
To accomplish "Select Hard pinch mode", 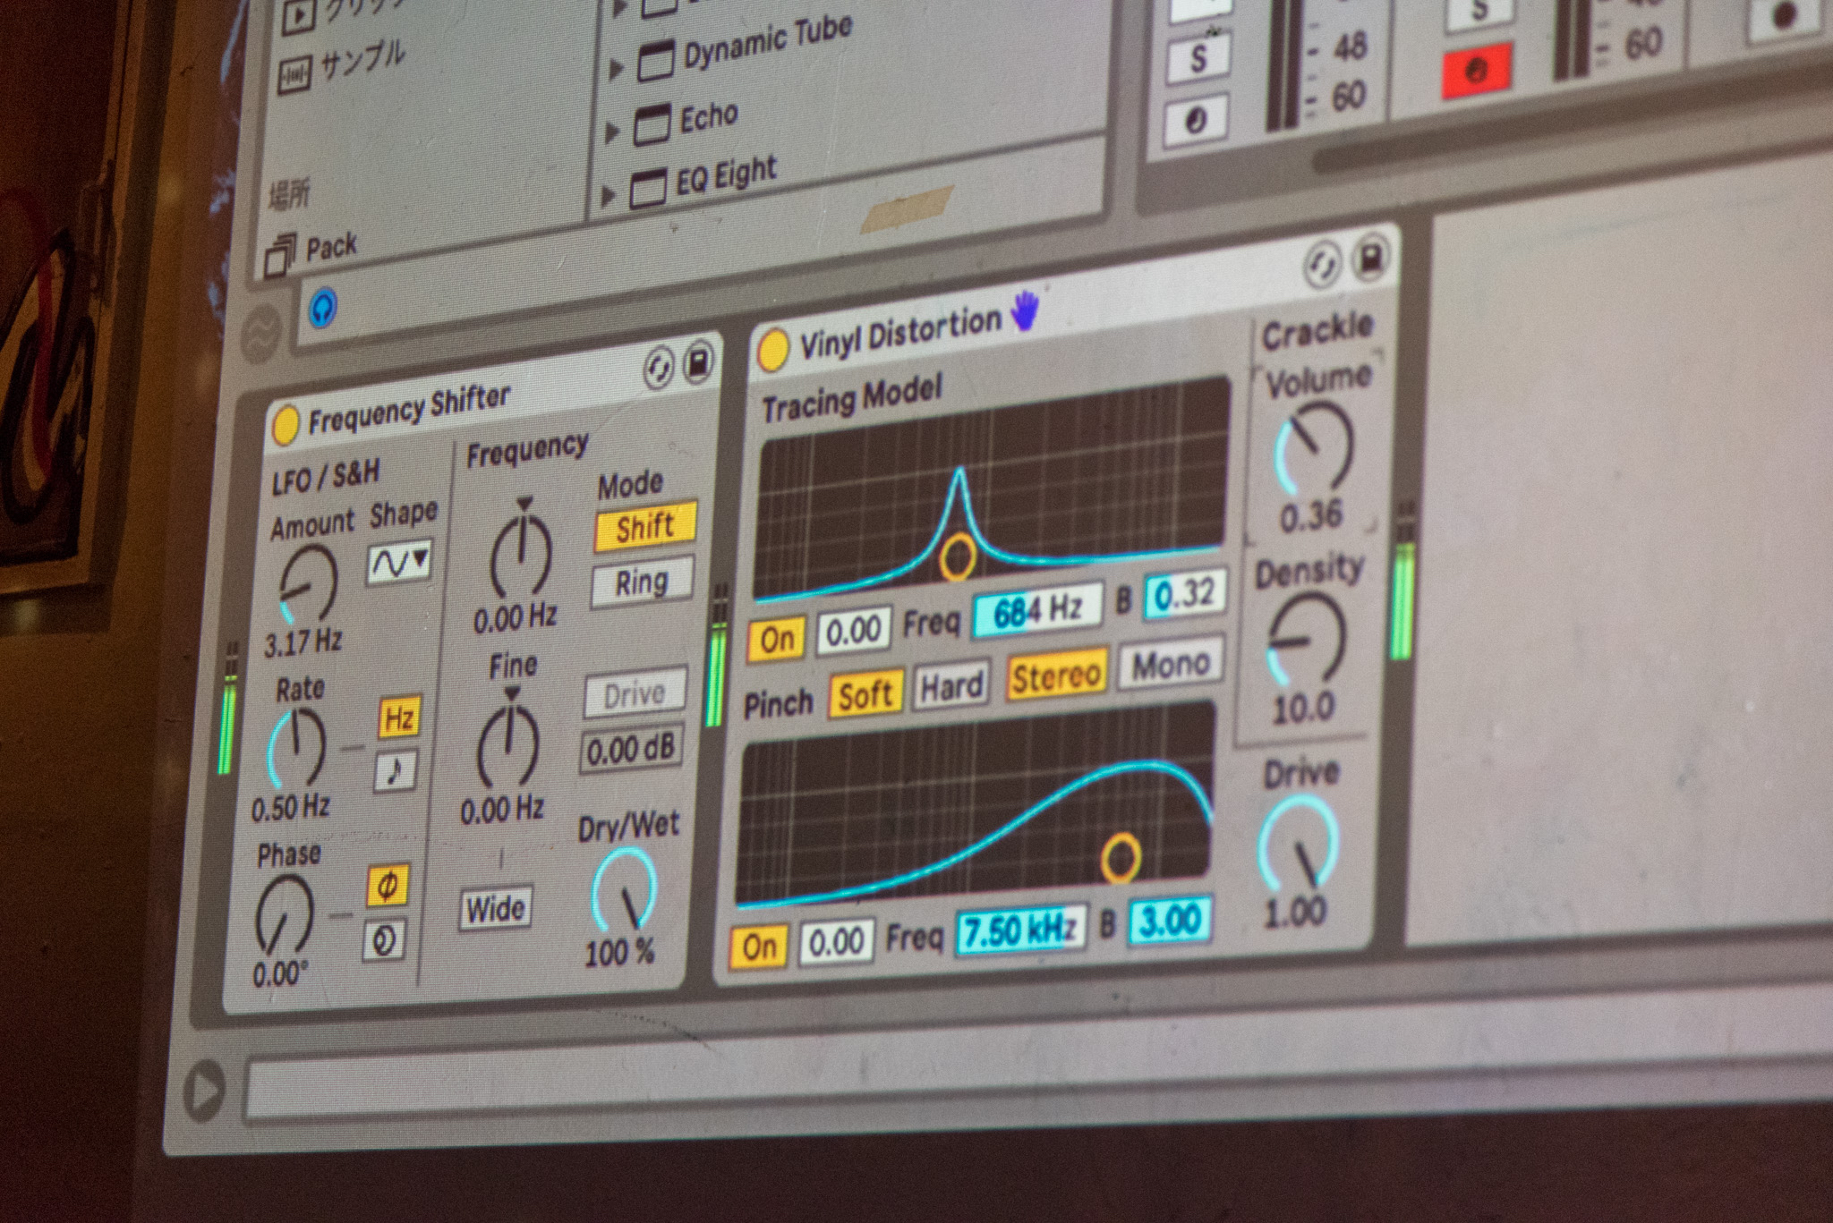I will click(951, 686).
